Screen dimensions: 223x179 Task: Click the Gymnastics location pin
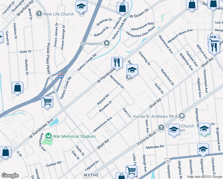[x=107, y=43]
